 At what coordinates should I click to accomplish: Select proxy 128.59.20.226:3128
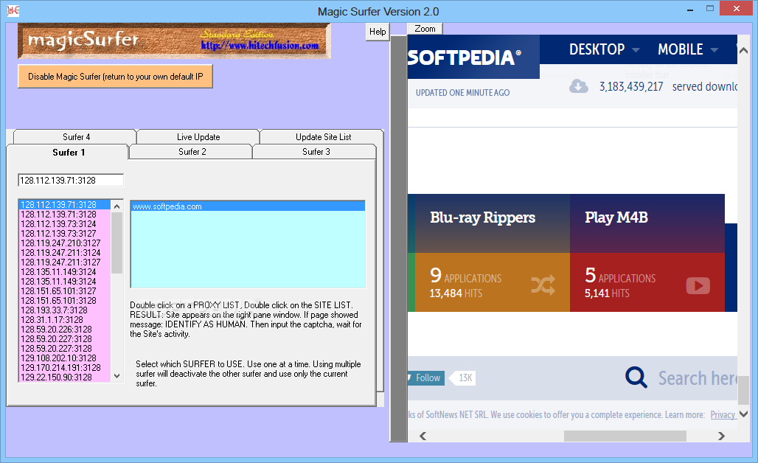[65, 330]
